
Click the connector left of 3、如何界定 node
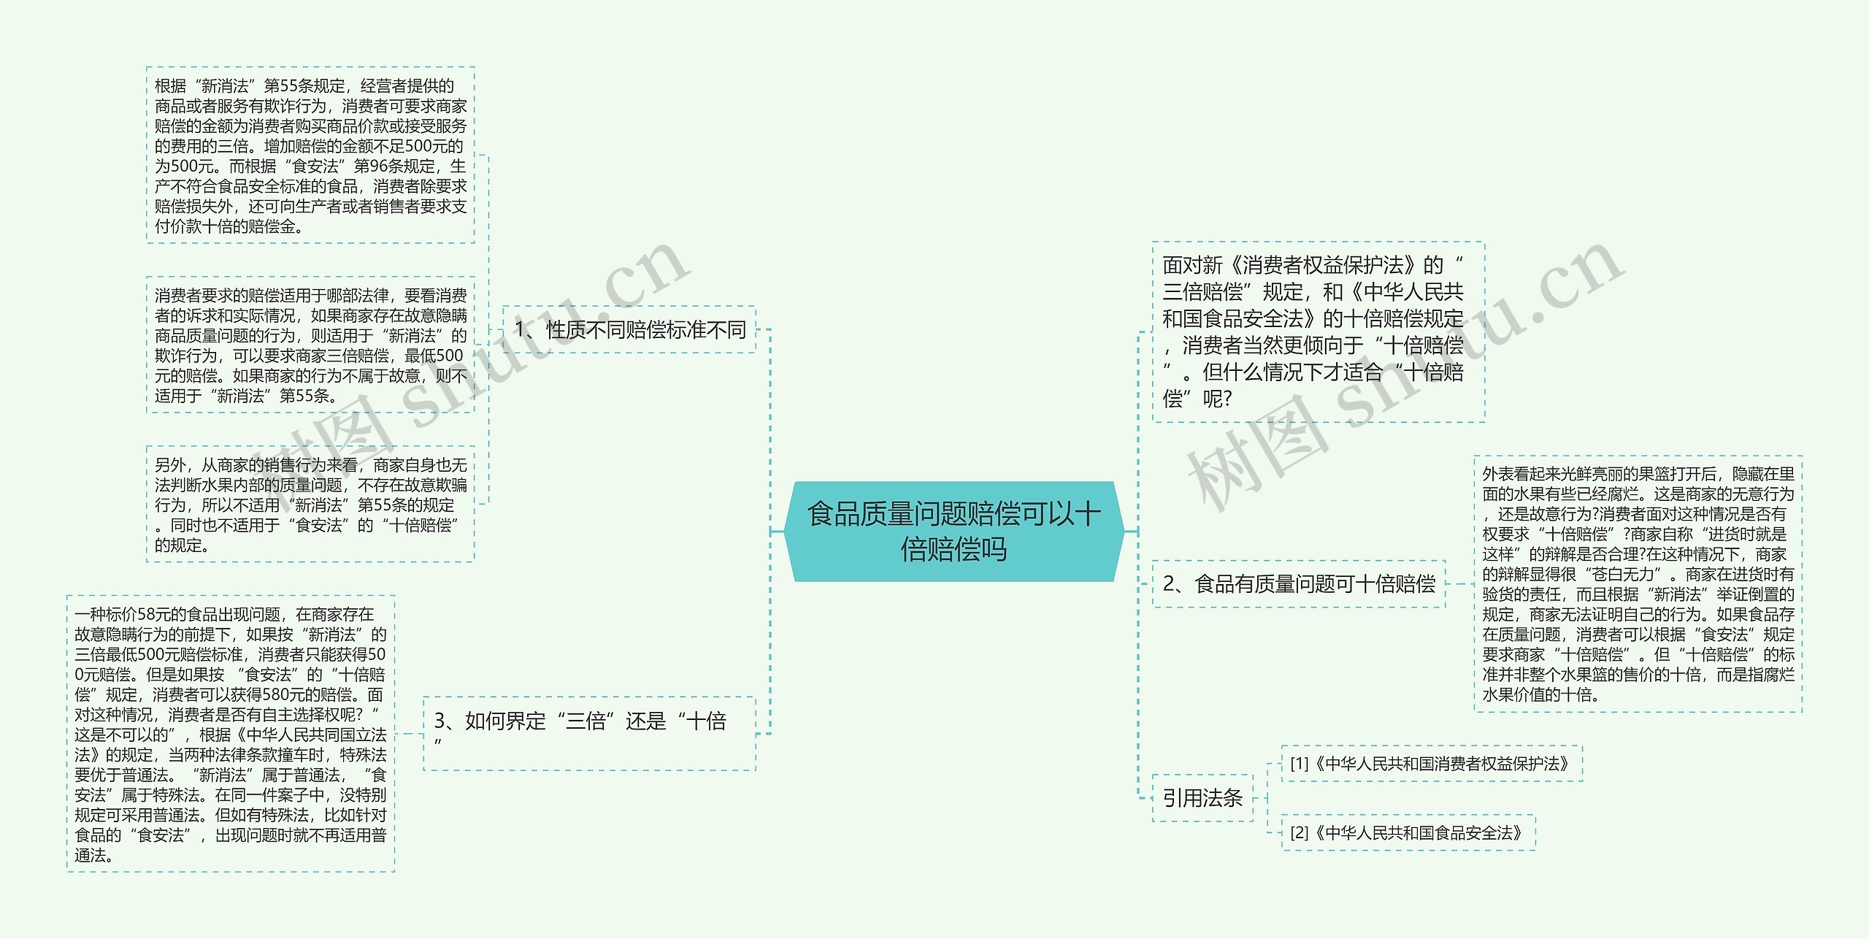[x=410, y=733]
